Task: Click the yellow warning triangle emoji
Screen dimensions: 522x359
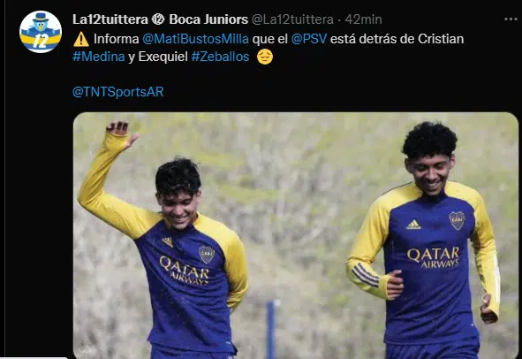Action: pos(81,39)
